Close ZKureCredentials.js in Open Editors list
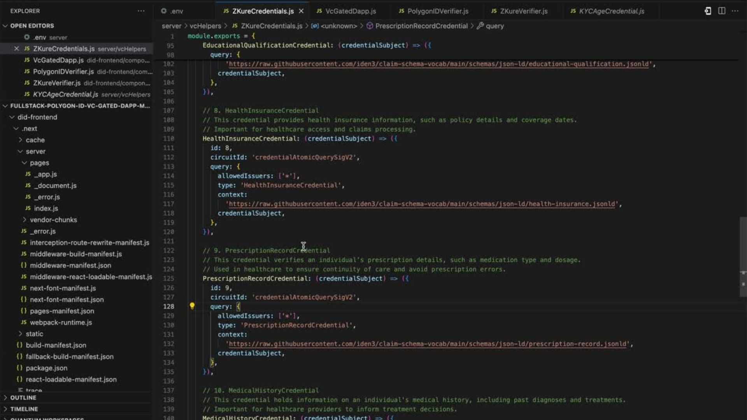The height and width of the screenshot is (420, 747). [16, 49]
